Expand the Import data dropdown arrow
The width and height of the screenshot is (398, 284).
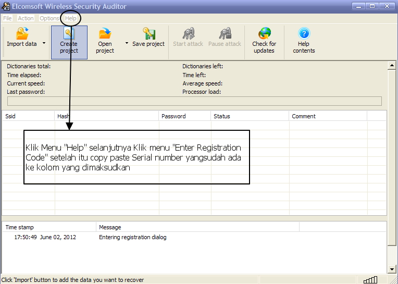pyautogui.click(x=44, y=43)
